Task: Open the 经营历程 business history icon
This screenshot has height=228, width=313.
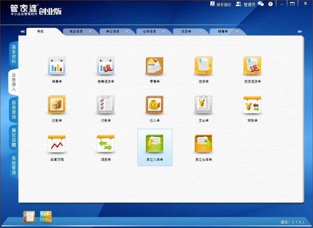Action: [x=57, y=144]
